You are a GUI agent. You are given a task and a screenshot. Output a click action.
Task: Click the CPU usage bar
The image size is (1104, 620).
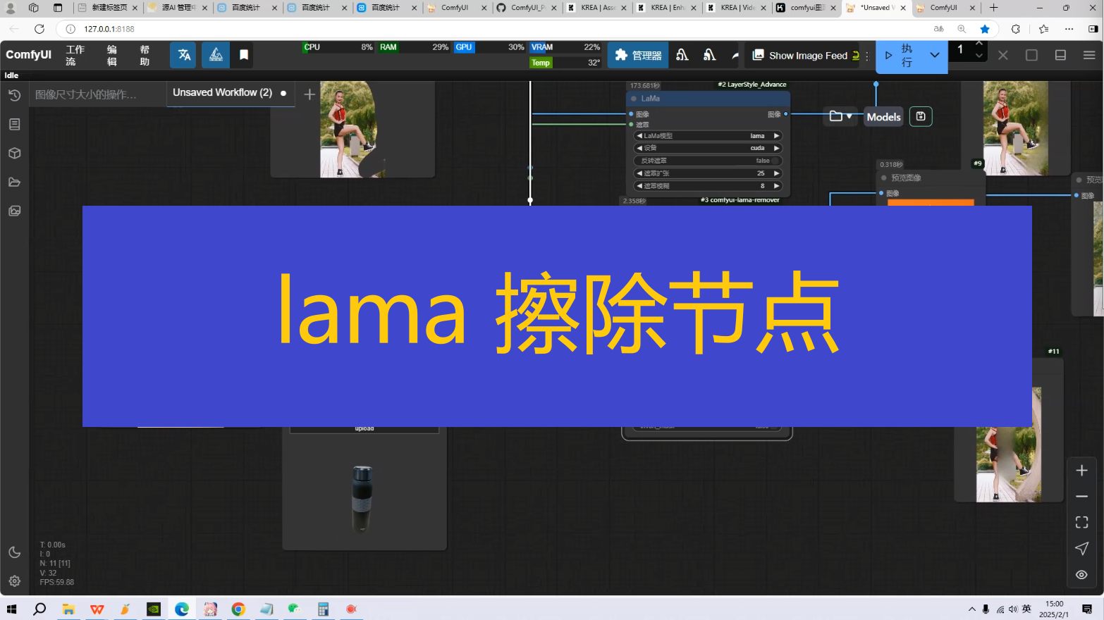(x=338, y=47)
